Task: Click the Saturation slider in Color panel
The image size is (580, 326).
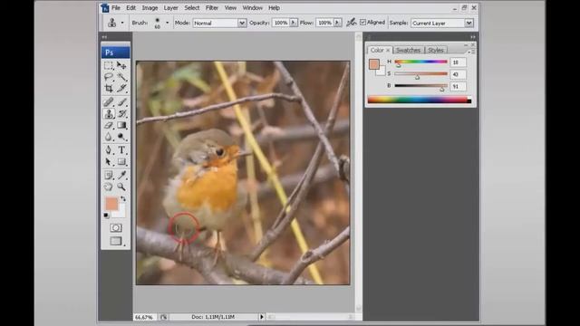Action: 420,74
